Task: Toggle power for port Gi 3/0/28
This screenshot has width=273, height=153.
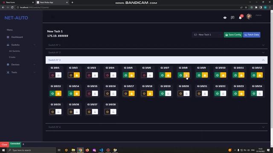Action: click(x=107, y=112)
